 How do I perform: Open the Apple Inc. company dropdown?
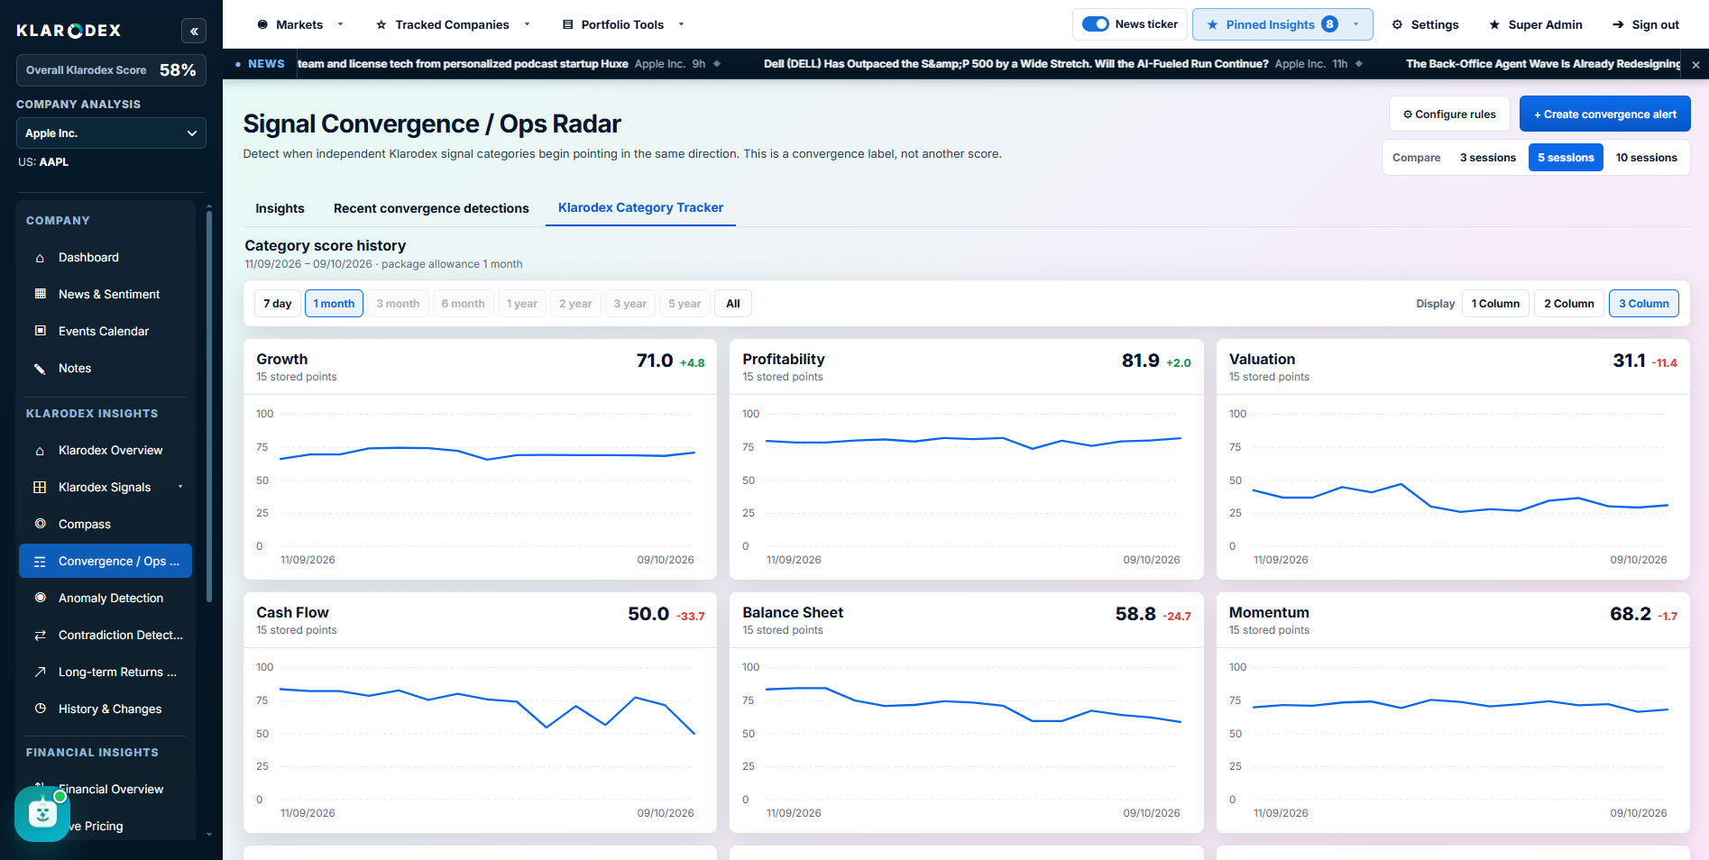pyautogui.click(x=111, y=133)
